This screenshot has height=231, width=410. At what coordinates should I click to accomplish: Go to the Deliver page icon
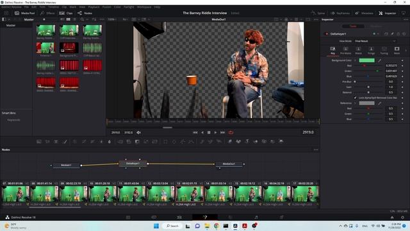click(281, 217)
